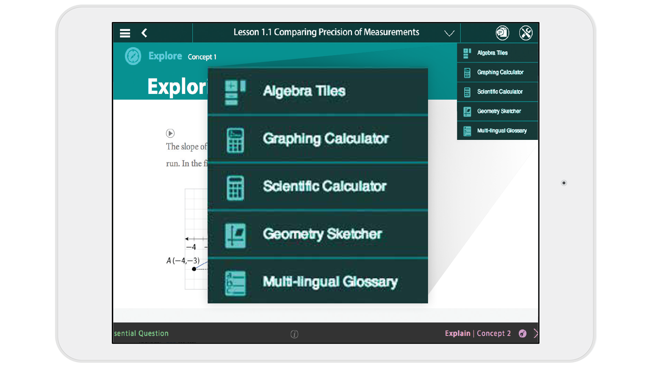Select the Algebra Tiles tool from the overlay
Screen dimensions: 651x366
(317, 90)
